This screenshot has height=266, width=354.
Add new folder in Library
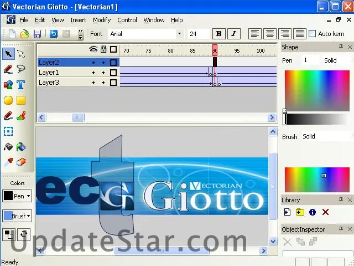click(x=300, y=212)
